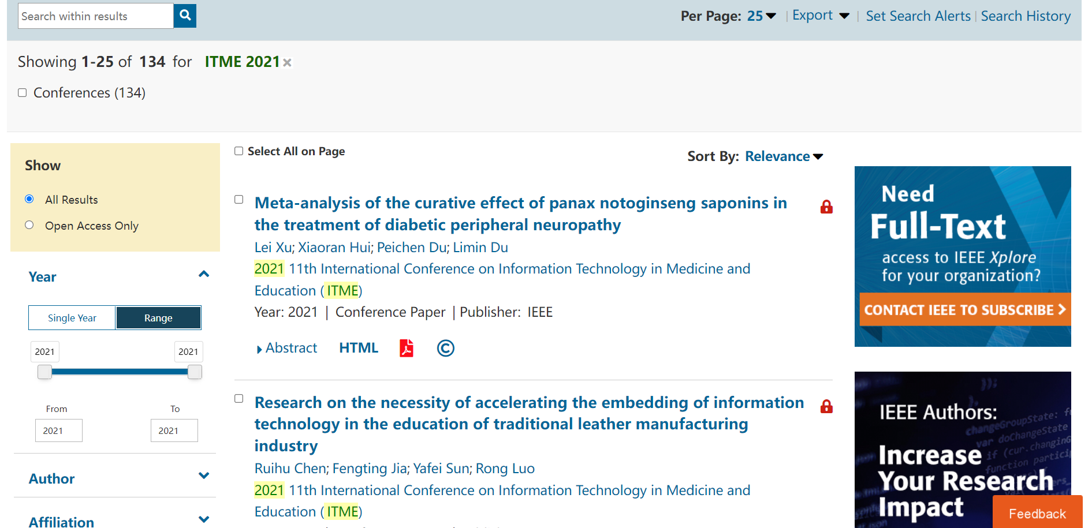Click the Search within results field

pos(95,16)
